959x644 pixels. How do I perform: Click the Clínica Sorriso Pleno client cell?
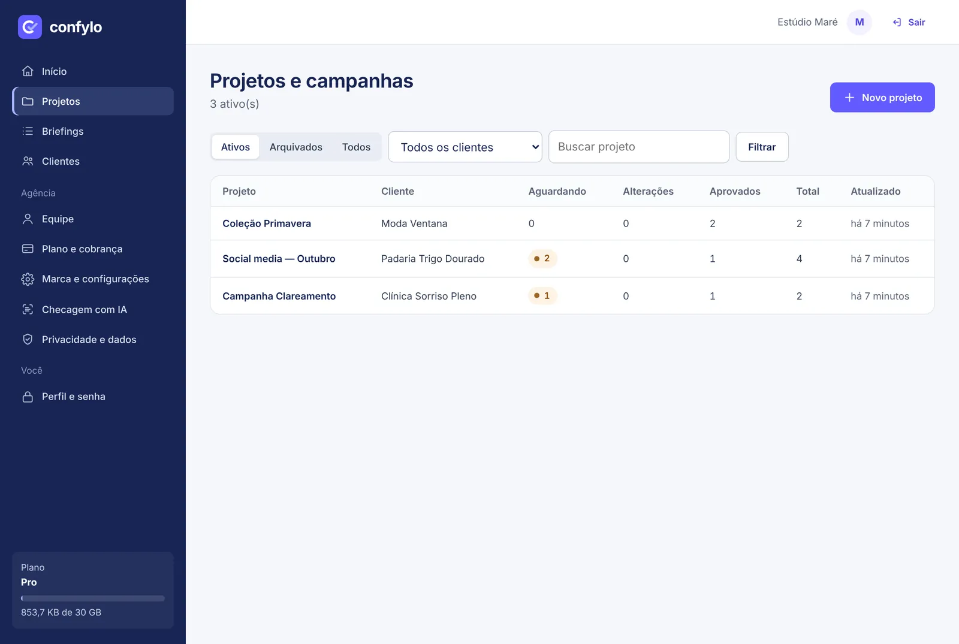click(429, 296)
